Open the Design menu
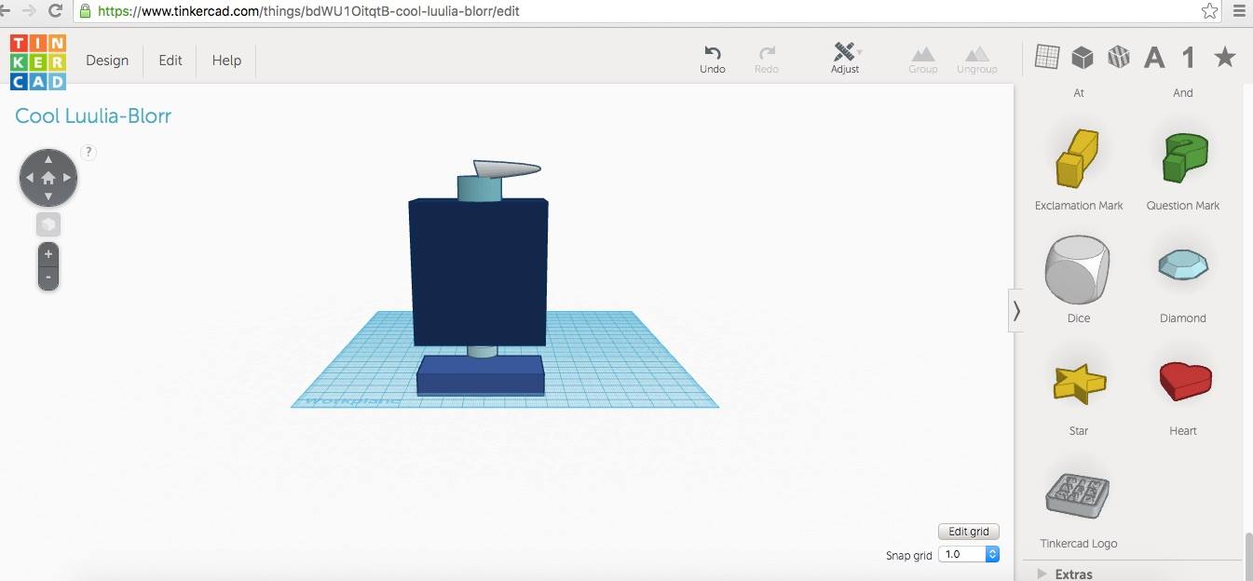This screenshot has width=1253, height=581. coord(107,61)
